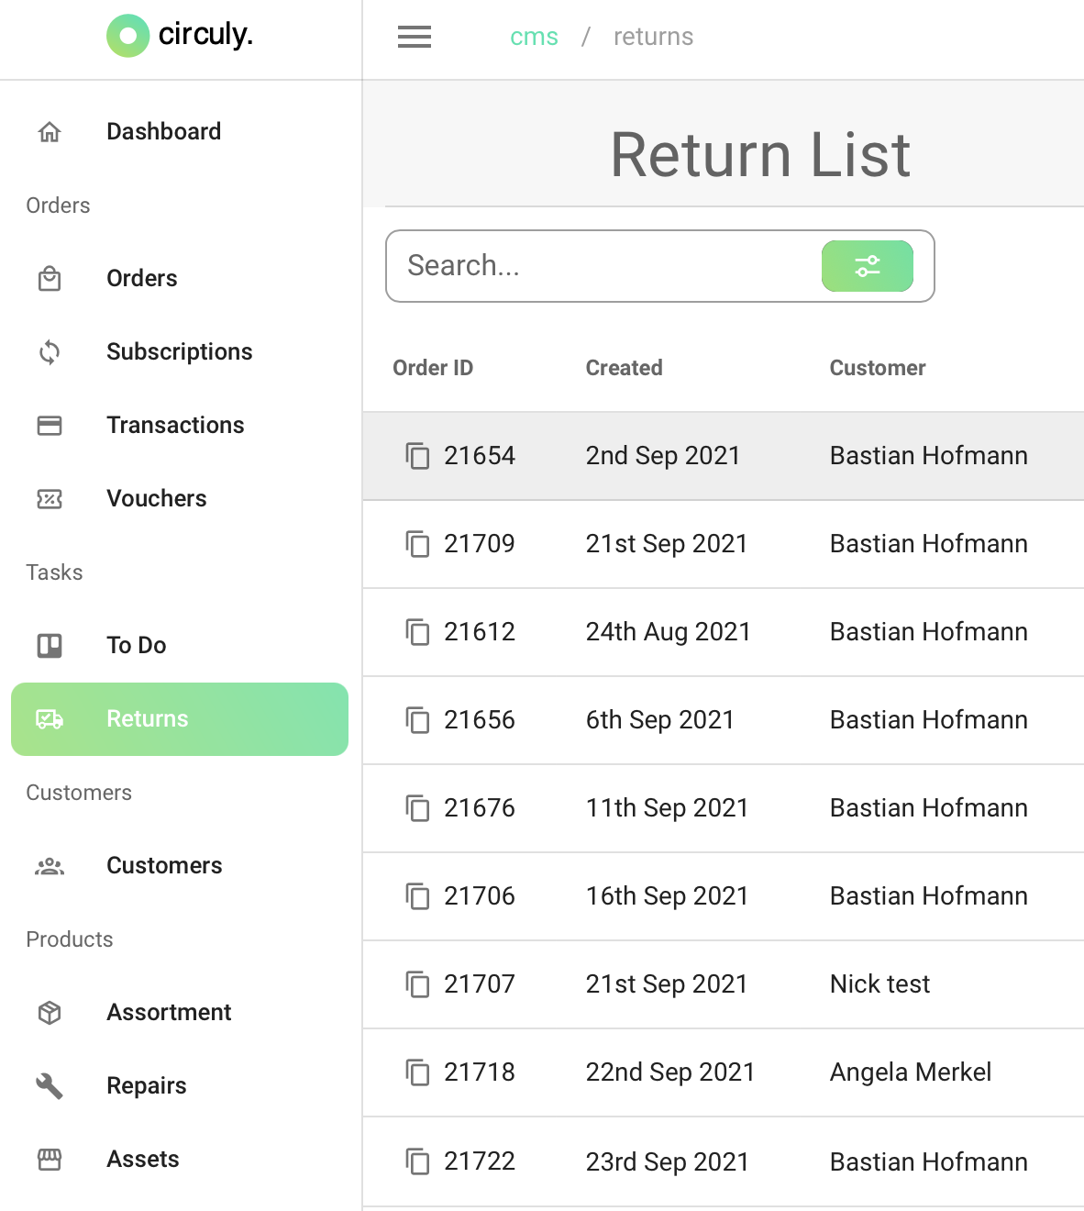Click the To Do board icon

[x=50, y=646]
